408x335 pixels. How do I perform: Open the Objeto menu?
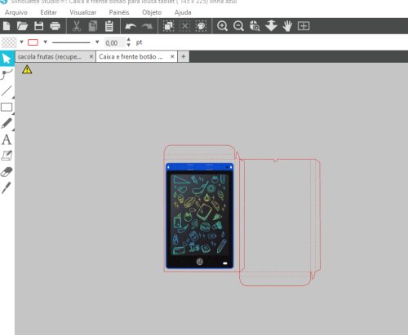click(152, 12)
